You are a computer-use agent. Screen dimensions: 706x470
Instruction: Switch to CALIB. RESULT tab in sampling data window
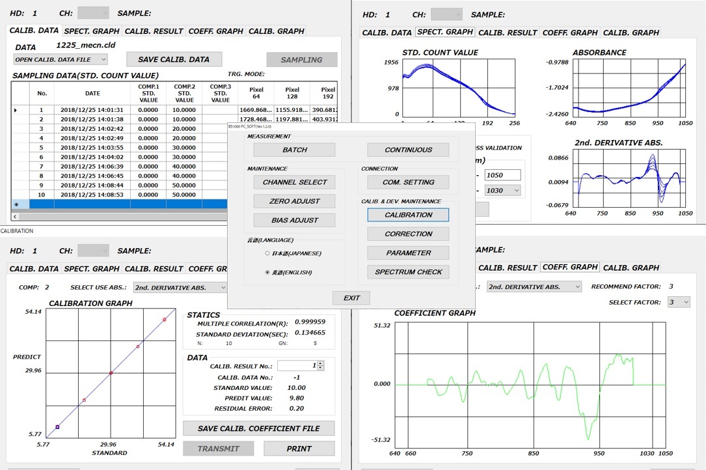pos(154,31)
